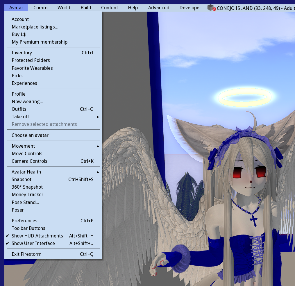295x286 pixels.
Task: Open Toolbar Buttons entry
Action: pos(53,228)
